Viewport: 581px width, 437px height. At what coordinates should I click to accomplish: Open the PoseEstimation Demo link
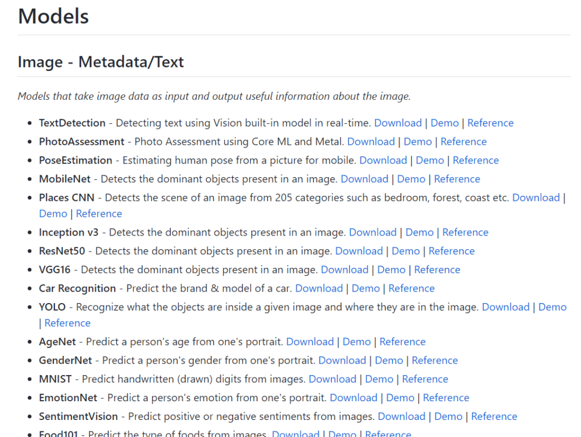(430, 160)
